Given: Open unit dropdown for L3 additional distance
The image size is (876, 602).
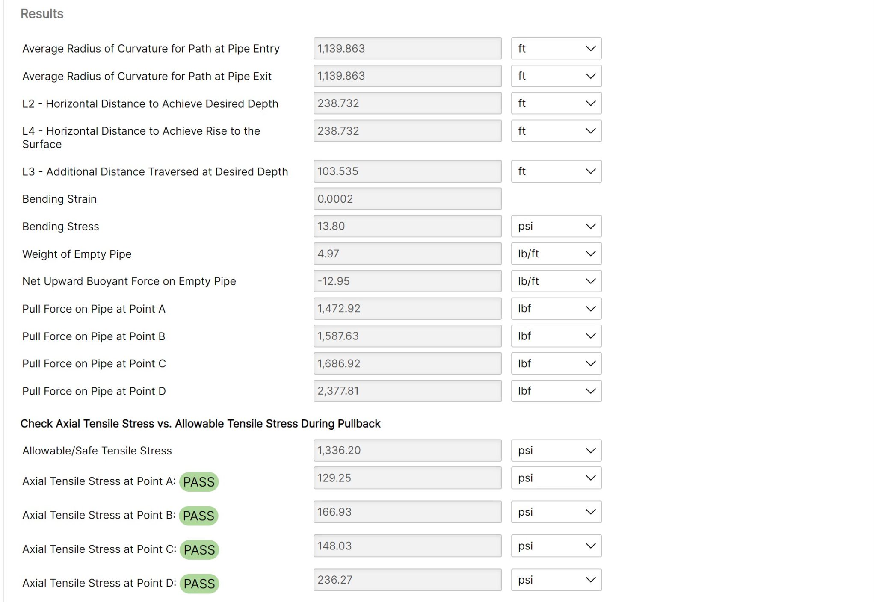Looking at the screenshot, I should click(x=556, y=171).
